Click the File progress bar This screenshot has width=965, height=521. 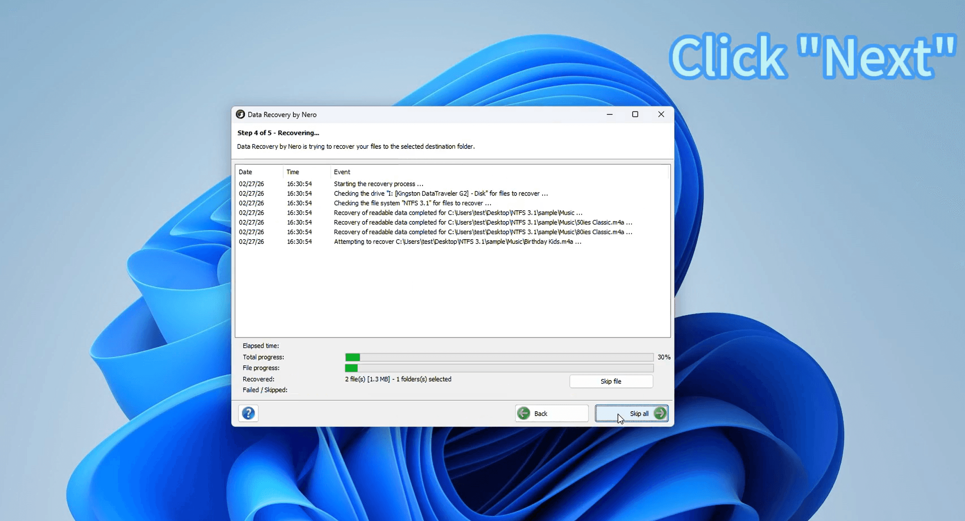coord(499,368)
